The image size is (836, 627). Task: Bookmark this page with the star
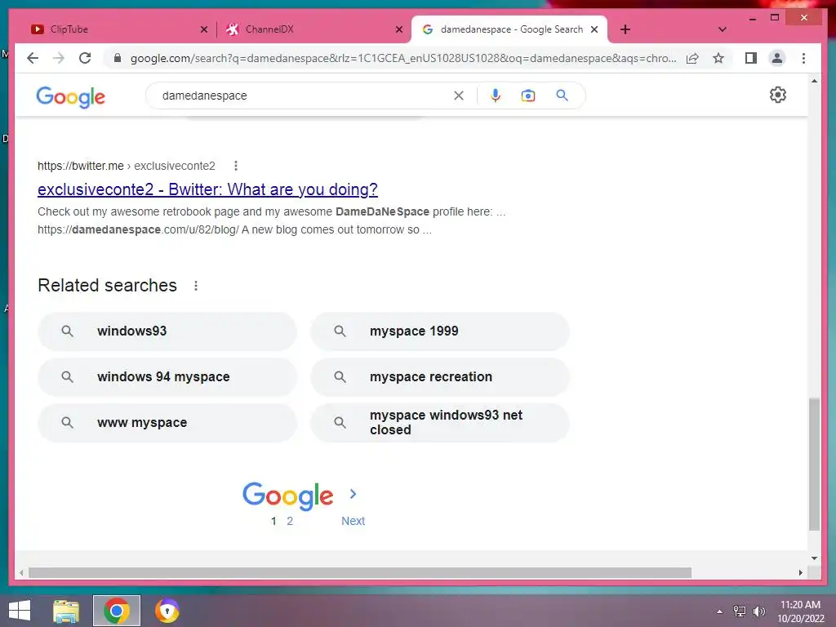pyautogui.click(x=718, y=58)
